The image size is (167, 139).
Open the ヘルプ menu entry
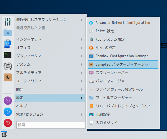(50, 106)
